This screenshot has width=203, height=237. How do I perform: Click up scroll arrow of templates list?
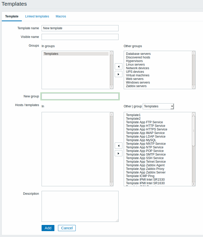coord(194,114)
